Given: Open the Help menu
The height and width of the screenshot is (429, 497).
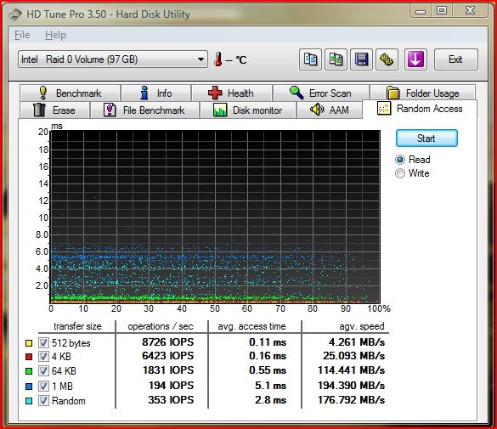Looking at the screenshot, I should click(55, 35).
